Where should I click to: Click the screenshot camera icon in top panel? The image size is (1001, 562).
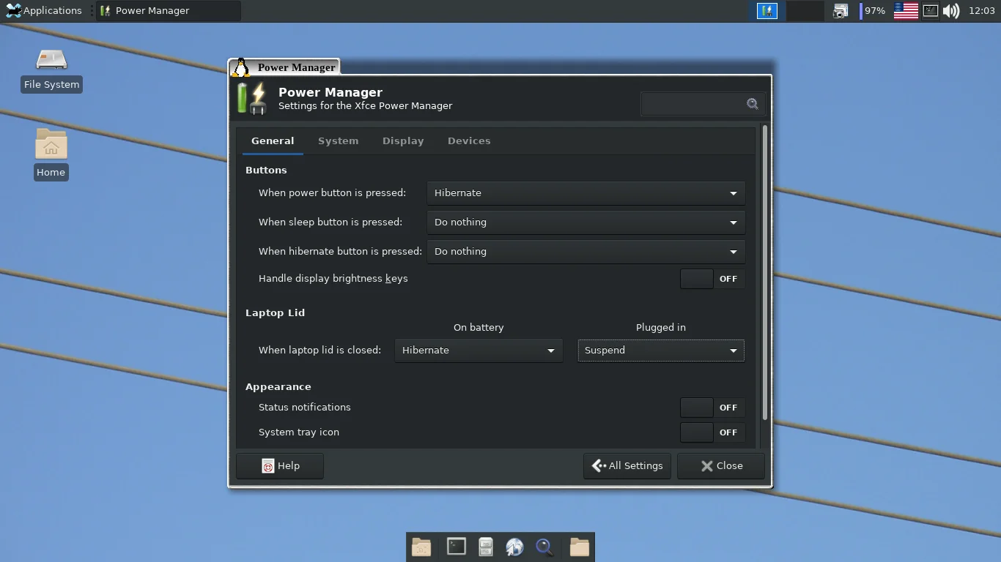coord(841,11)
